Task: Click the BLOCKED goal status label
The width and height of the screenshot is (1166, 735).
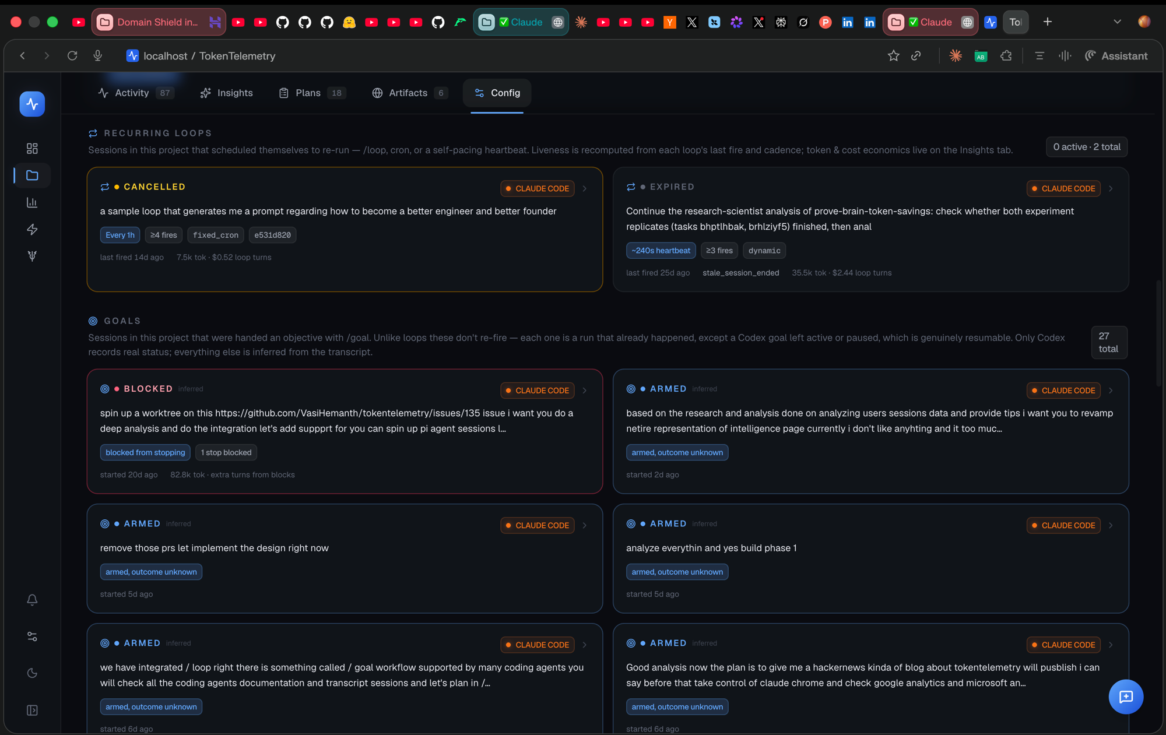Action: [x=148, y=389]
